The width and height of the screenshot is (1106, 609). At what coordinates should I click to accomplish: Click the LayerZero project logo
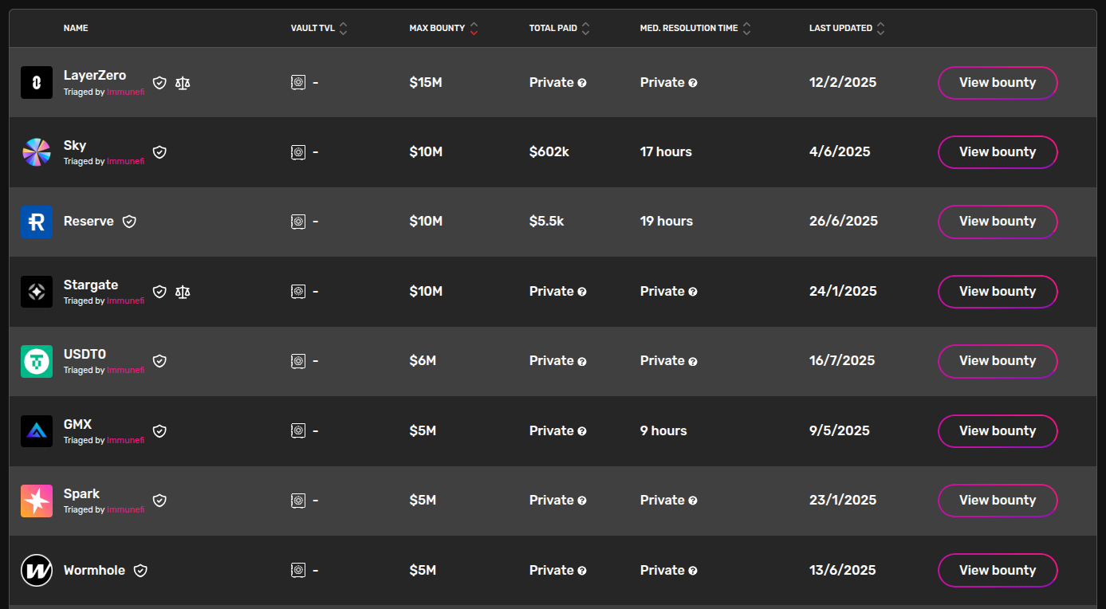[37, 82]
